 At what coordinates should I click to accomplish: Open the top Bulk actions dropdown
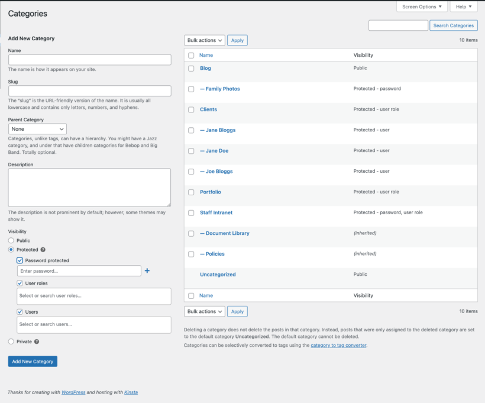[x=204, y=40]
